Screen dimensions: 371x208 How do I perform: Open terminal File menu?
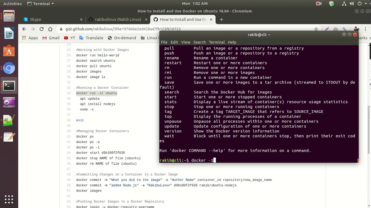point(164,42)
